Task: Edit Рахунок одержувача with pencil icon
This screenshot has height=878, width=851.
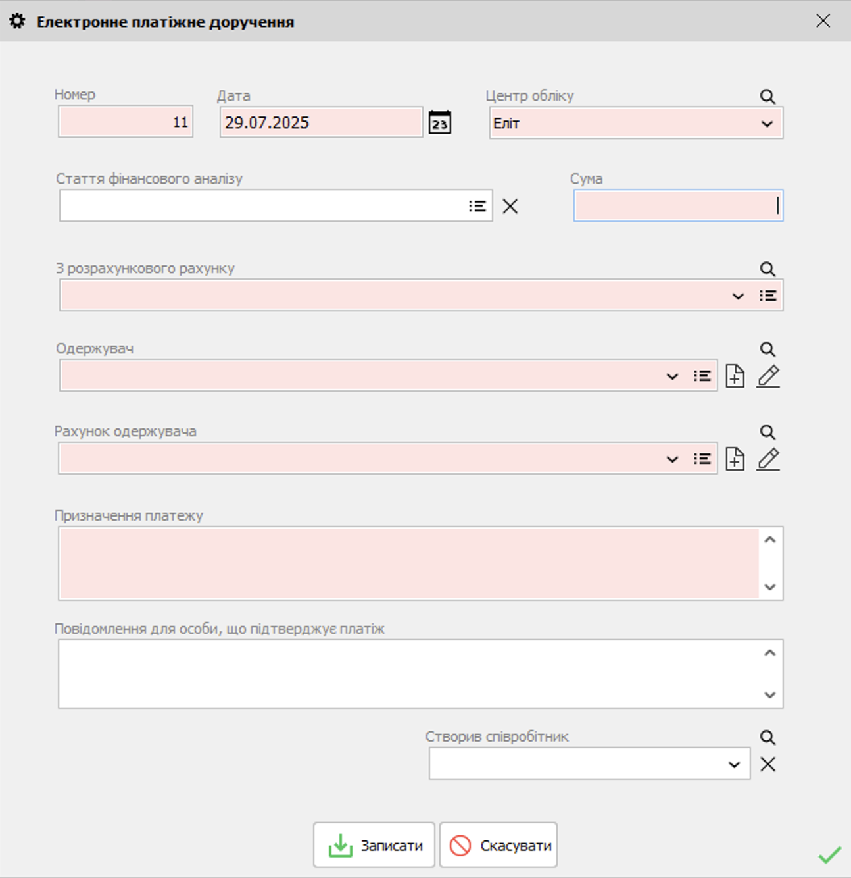Action: 767,459
